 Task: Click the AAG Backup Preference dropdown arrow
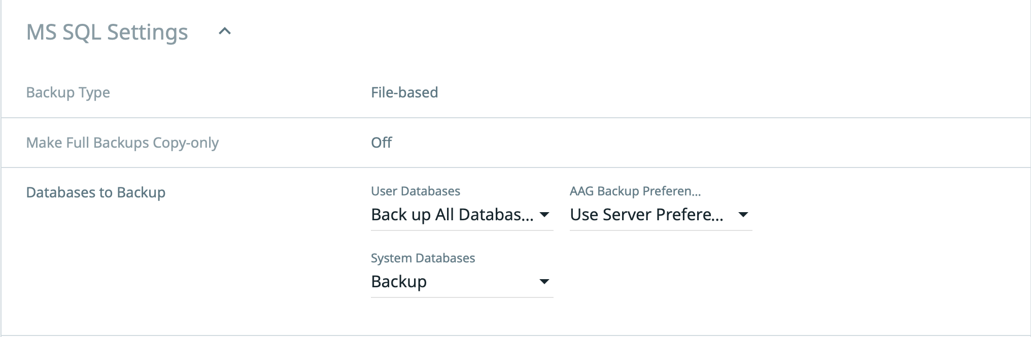(x=743, y=215)
